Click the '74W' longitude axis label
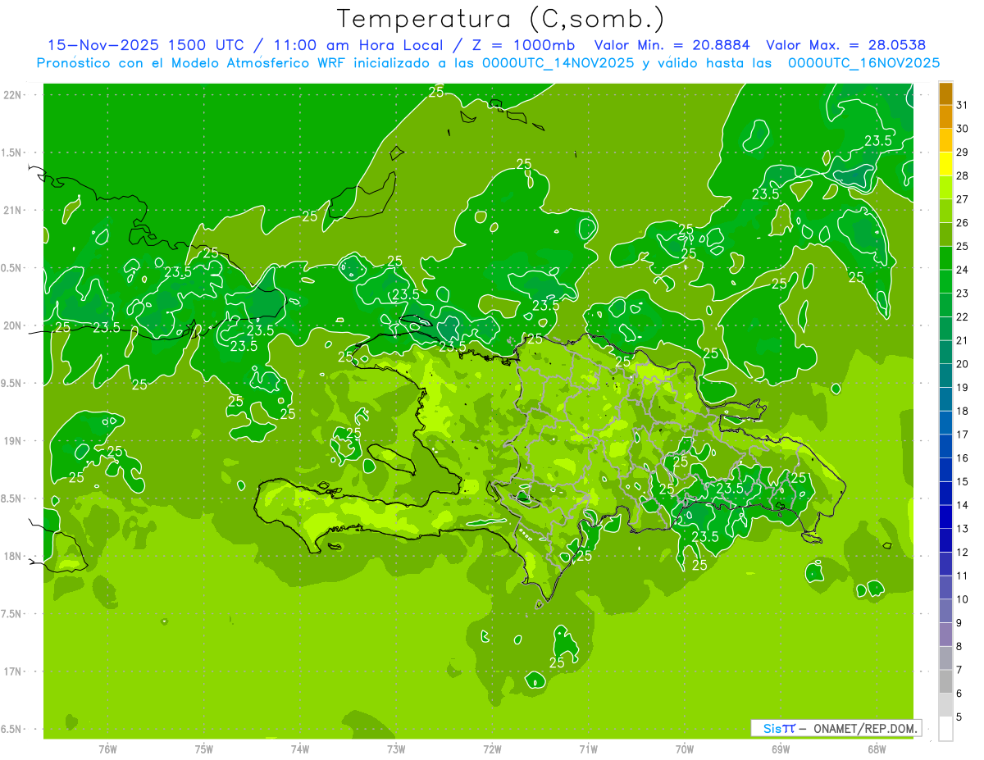The width and height of the screenshot is (984, 760). 299,749
